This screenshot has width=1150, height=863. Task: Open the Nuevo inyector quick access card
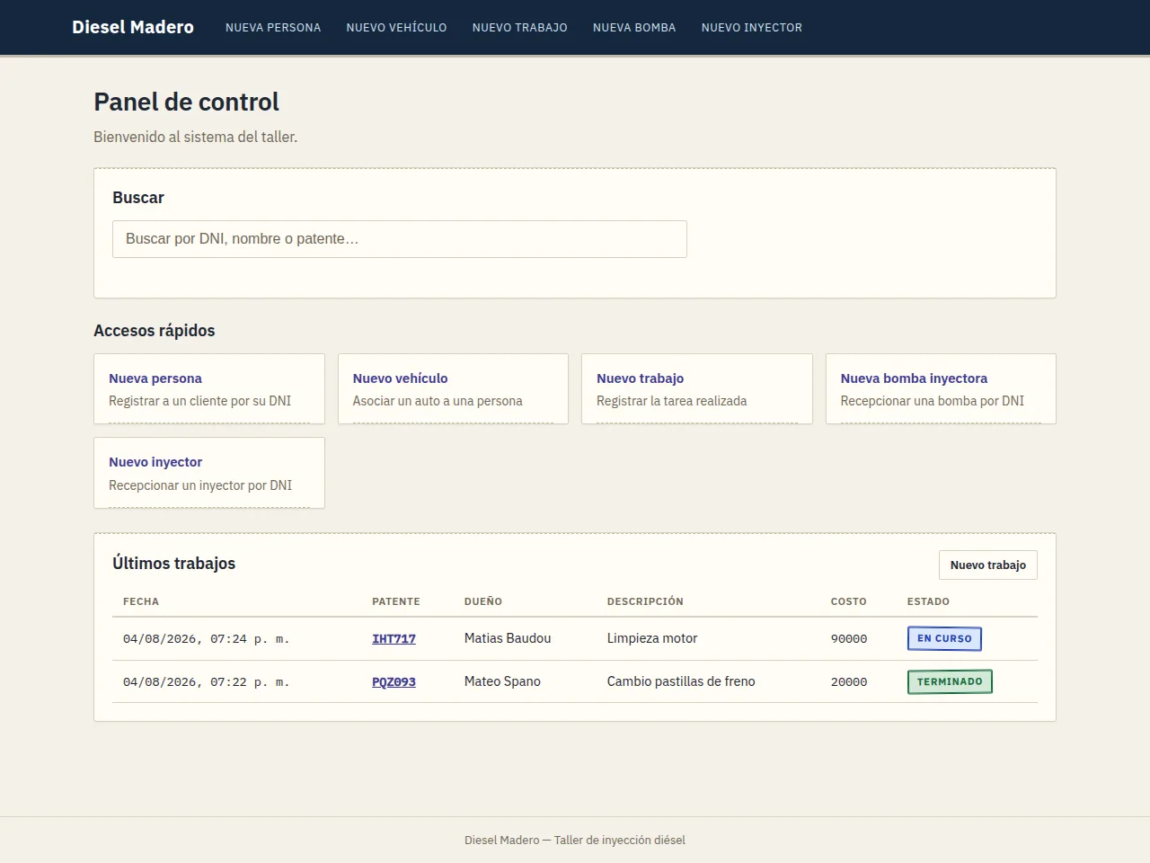pos(209,473)
